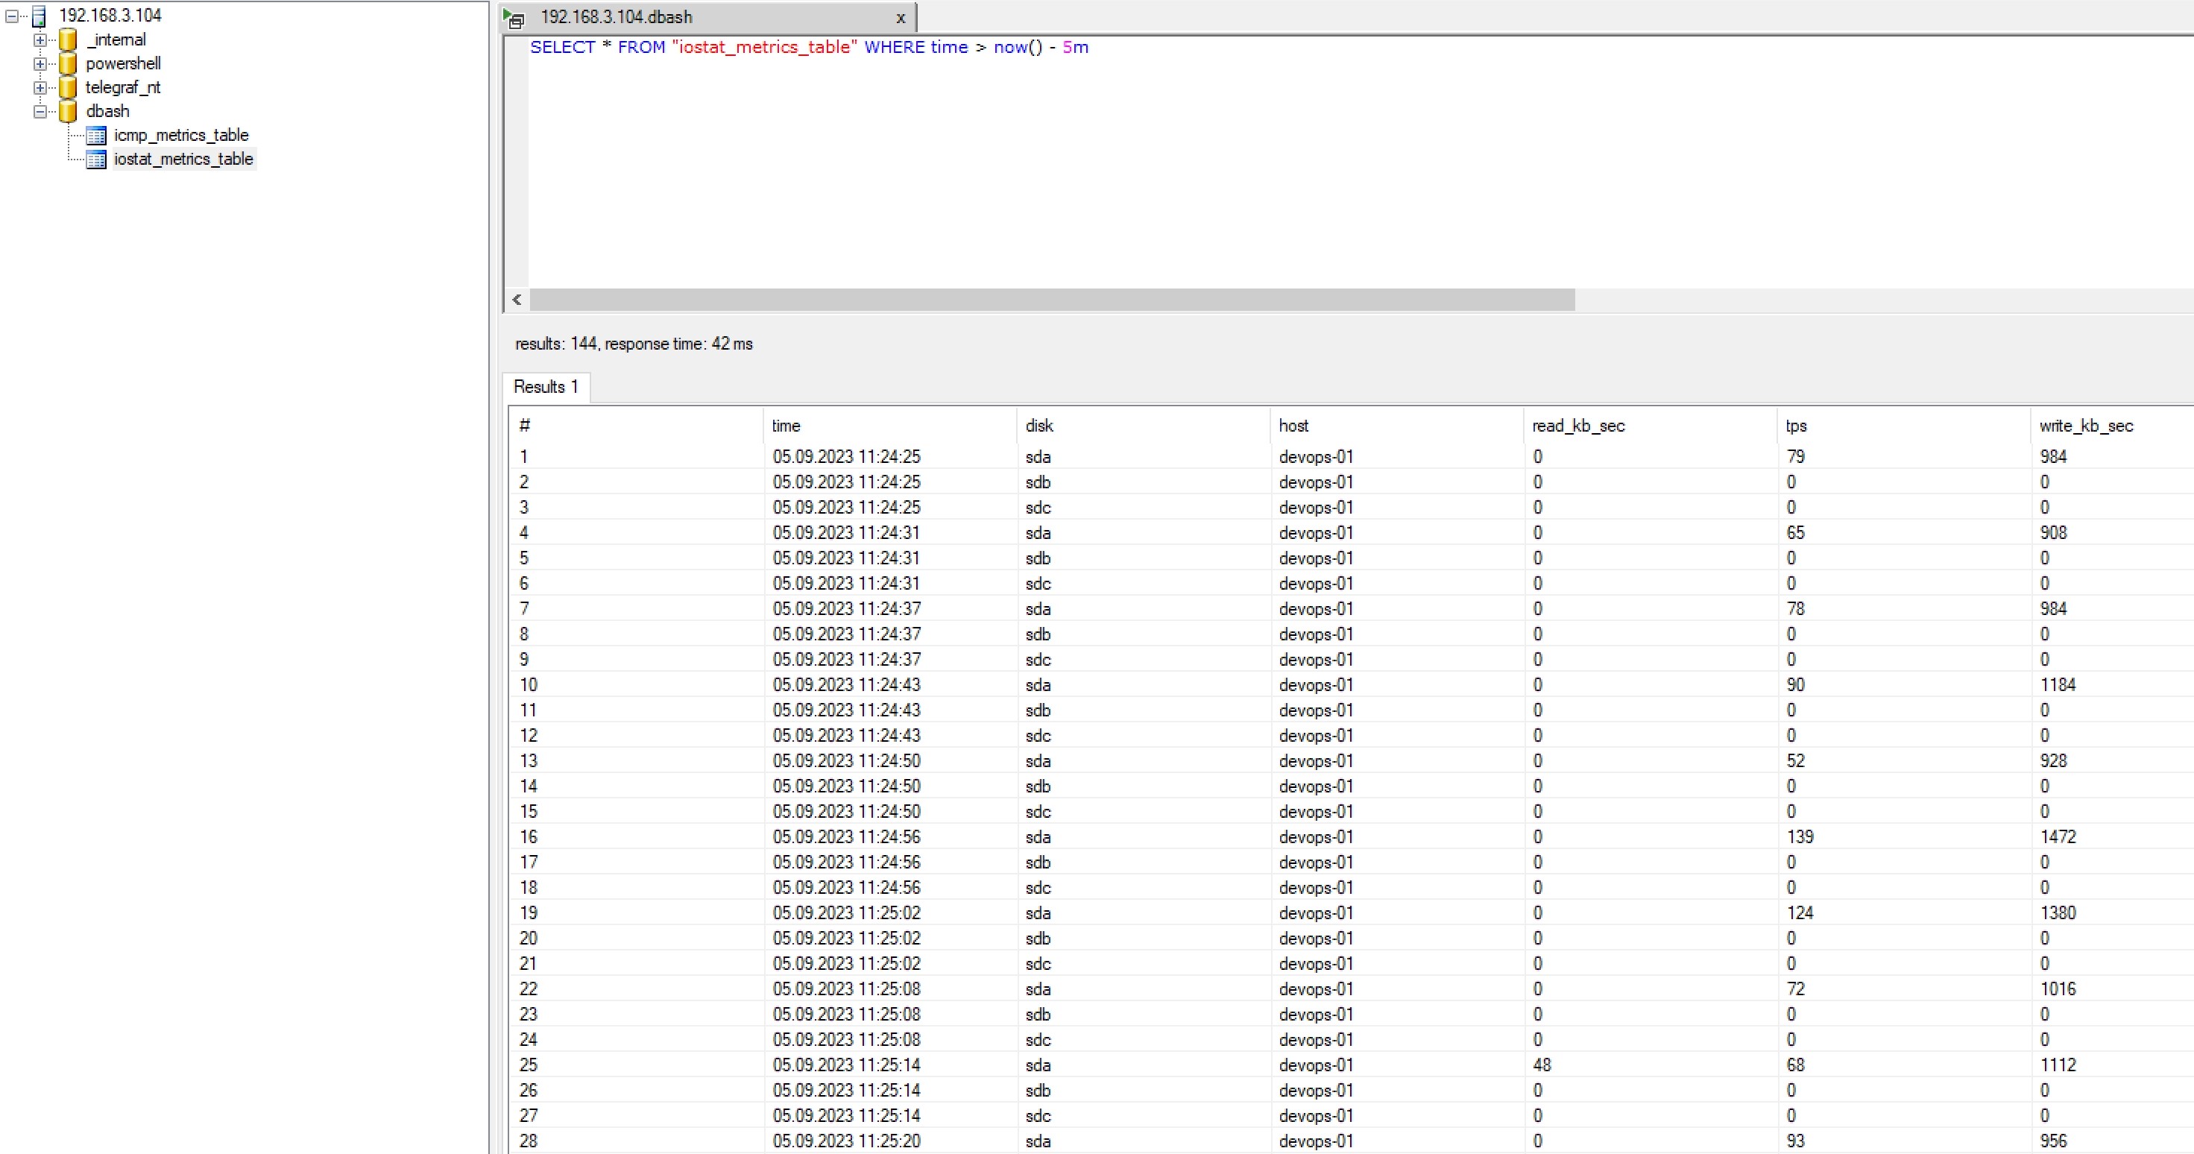Select row number 20 cell
Viewport: 2194px width, 1154px height.
pyautogui.click(x=528, y=938)
